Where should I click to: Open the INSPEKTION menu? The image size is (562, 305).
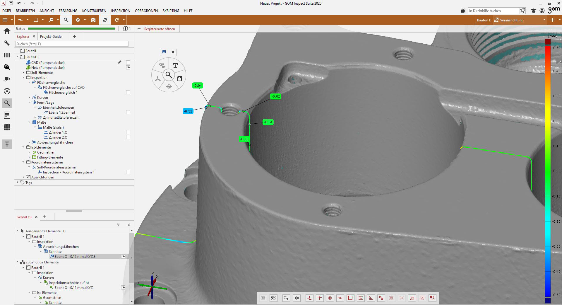(x=121, y=11)
